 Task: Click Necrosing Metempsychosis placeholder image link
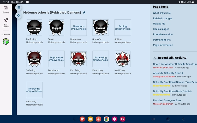(x=34, y=90)
